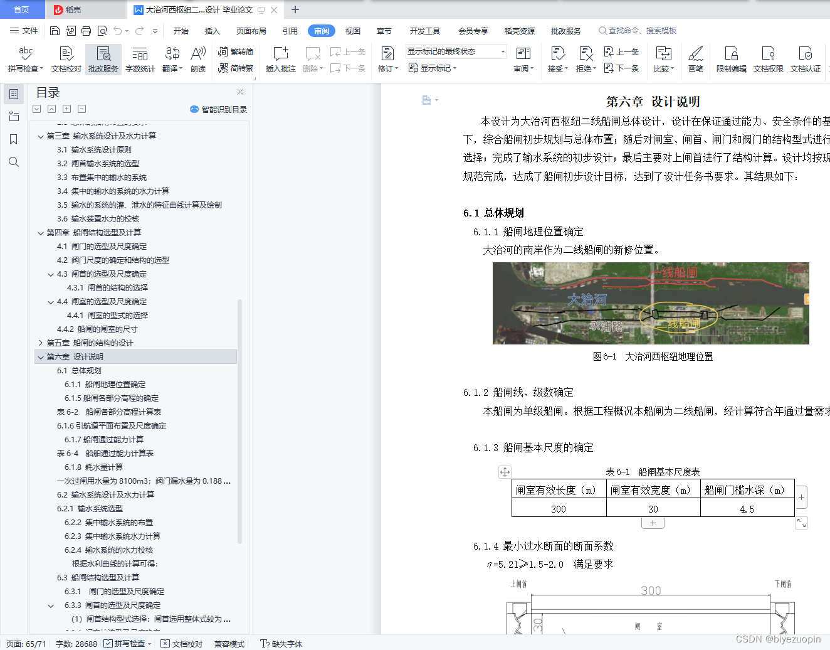The image size is (830, 650).
Task: Open the 比较 compare documents tool
Action: (x=663, y=59)
